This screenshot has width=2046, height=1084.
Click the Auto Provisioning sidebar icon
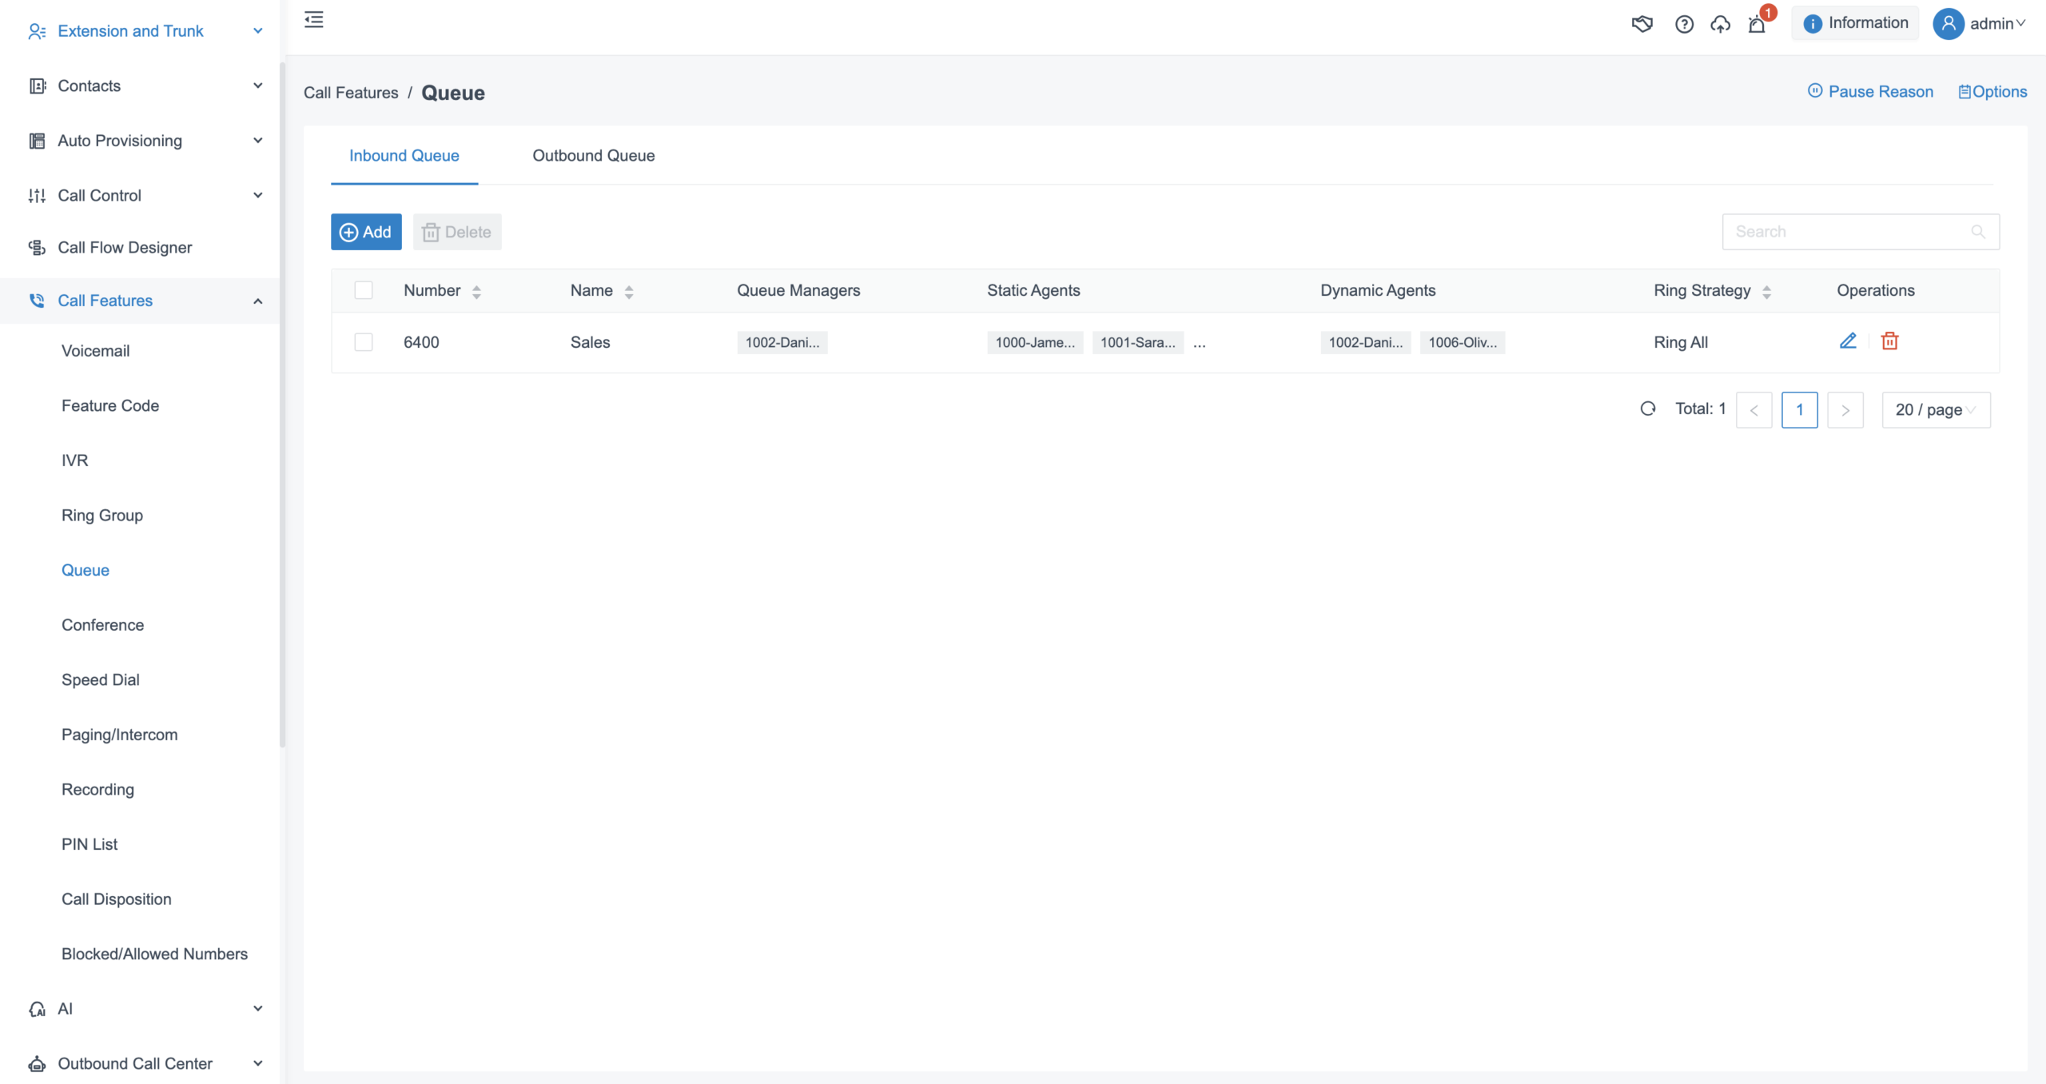coord(37,141)
